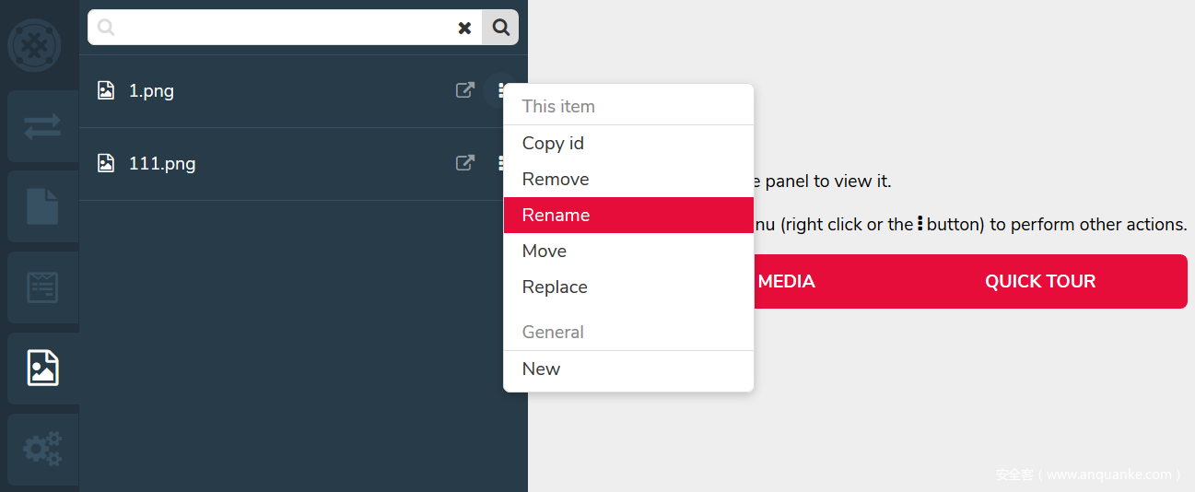
Task: Clear the search with the X icon
Action: click(464, 28)
